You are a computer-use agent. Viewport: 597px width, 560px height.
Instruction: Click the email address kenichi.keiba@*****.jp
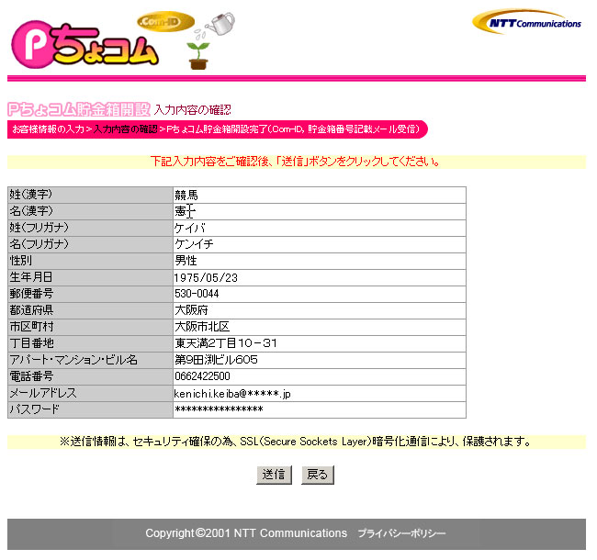pyautogui.click(x=232, y=394)
